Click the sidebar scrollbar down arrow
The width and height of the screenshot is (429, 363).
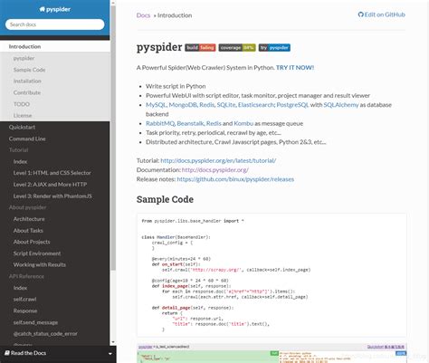(x=113, y=342)
